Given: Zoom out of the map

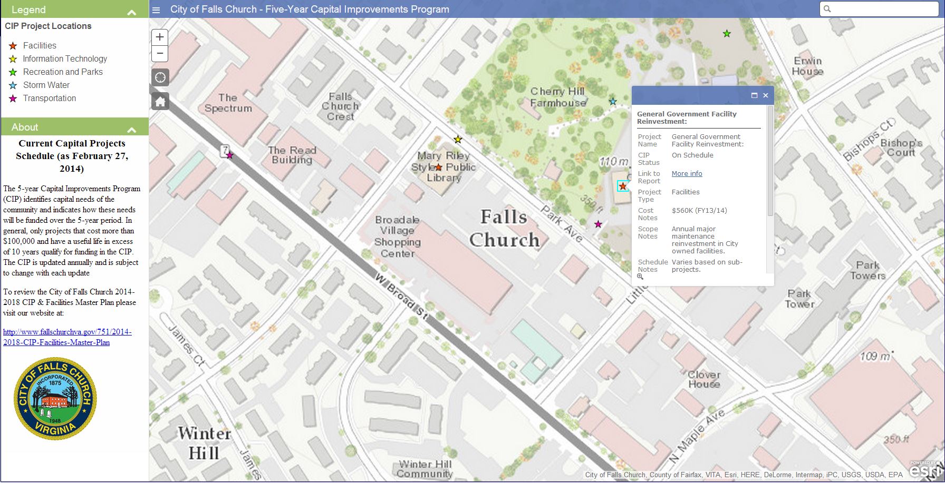Looking at the screenshot, I should pyautogui.click(x=160, y=53).
